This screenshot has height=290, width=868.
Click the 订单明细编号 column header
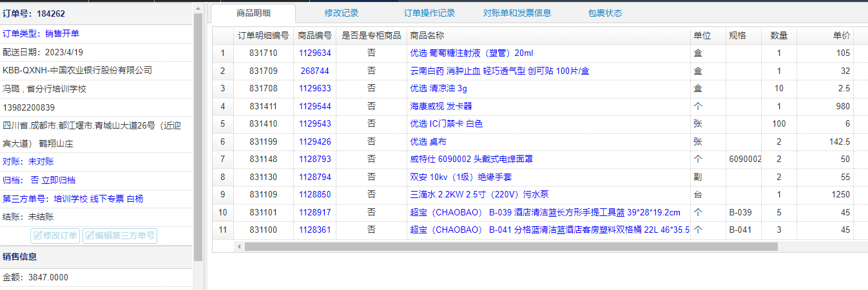(x=263, y=35)
